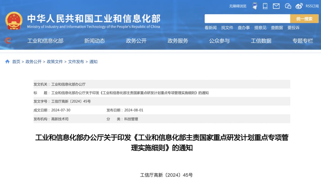
Task: Click the national emblem logo
Action: click(x=14, y=21)
